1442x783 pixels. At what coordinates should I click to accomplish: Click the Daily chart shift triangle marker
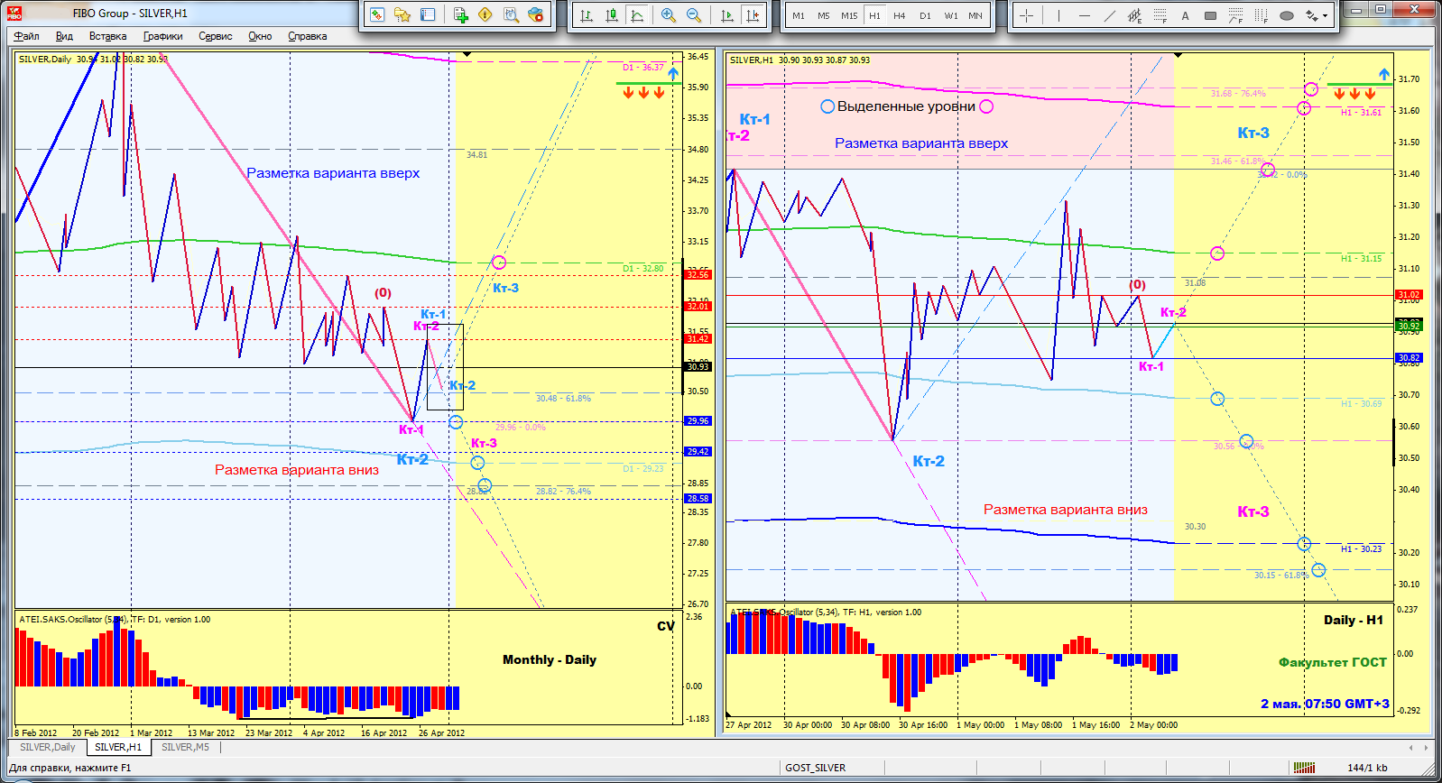pos(467,55)
